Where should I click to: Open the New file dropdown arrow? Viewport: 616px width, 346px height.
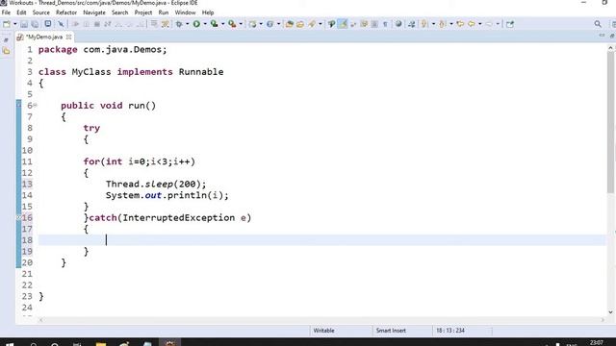[x=15, y=24]
